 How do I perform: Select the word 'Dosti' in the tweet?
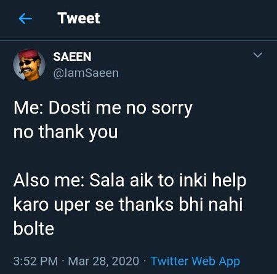click(x=70, y=108)
